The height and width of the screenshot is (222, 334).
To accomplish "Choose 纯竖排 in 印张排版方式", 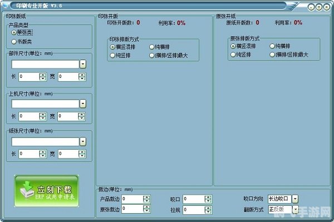I will (112, 56).
